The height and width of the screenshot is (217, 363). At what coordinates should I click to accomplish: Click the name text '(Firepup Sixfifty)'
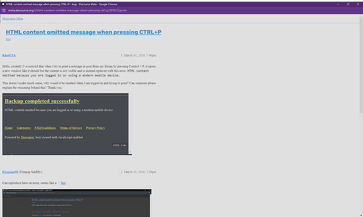[31, 172]
